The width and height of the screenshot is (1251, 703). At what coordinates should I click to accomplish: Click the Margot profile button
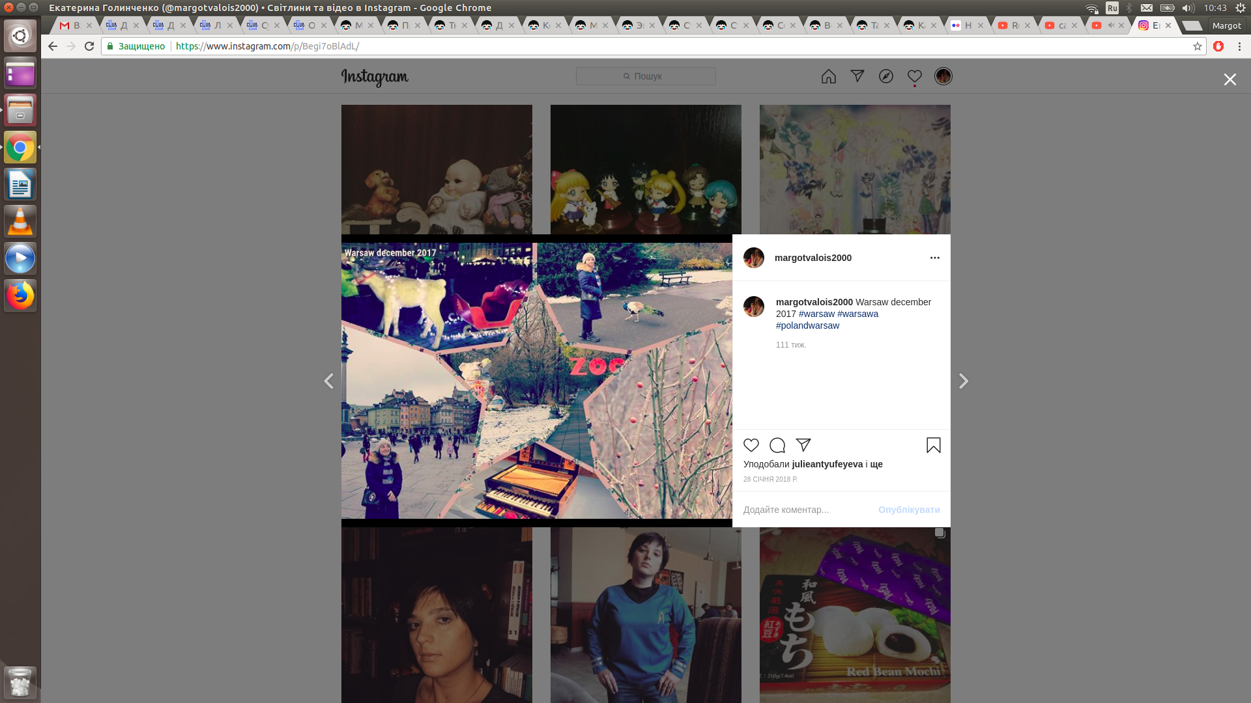click(x=1226, y=25)
